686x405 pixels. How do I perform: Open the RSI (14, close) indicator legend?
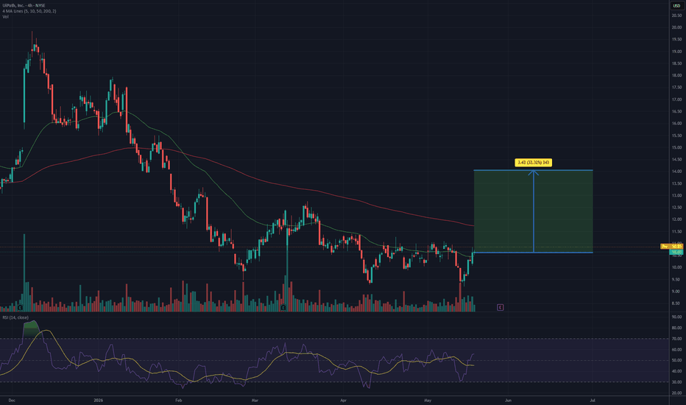15,317
